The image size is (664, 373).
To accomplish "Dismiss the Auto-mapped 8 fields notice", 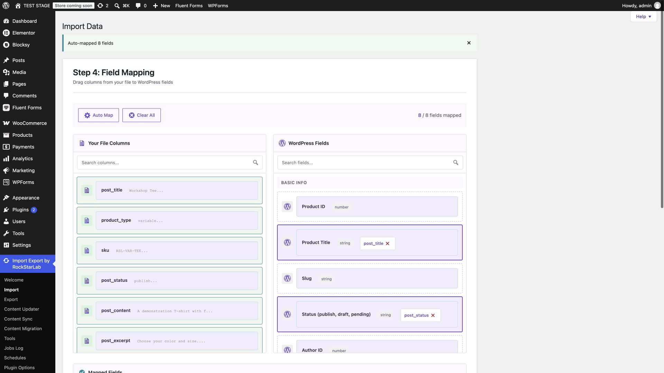I will click(469, 43).
